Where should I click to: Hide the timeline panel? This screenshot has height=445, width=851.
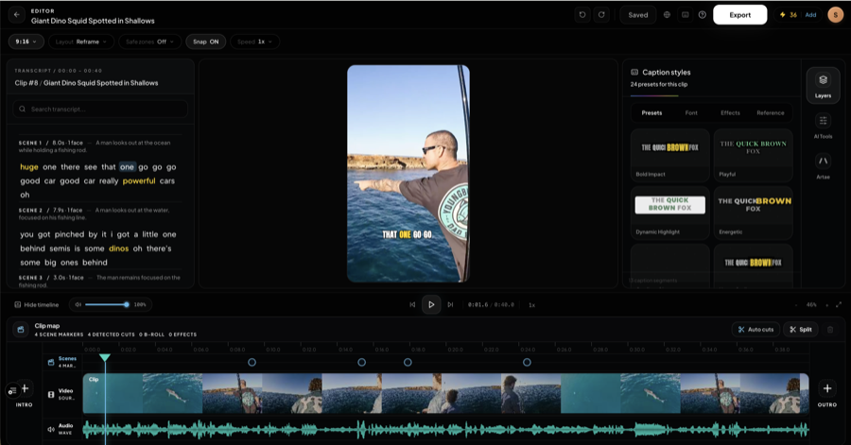36,304
